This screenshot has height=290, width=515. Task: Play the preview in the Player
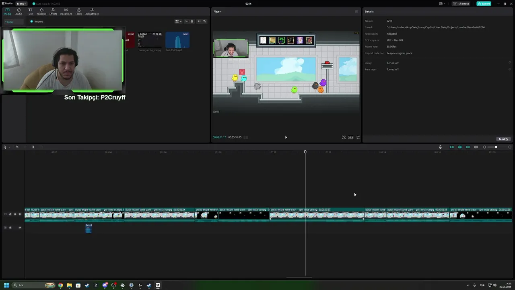click(x=286, y=137)
